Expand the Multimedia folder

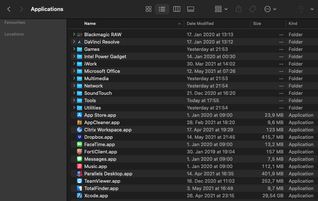click(74, 78)
